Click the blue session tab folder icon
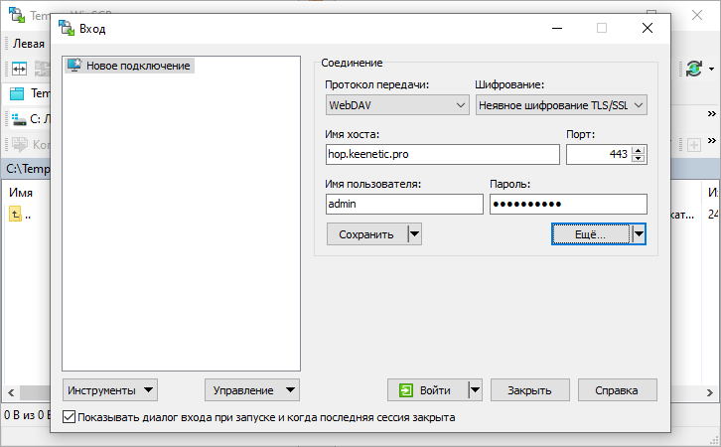721x447 pixels. click(x=17, y=94)
